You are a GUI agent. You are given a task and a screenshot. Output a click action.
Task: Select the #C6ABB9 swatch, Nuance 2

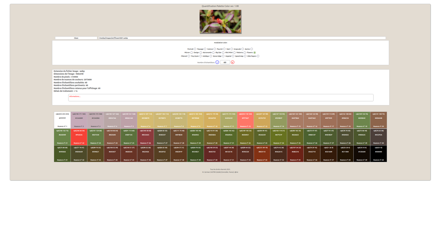coord(79,120)
